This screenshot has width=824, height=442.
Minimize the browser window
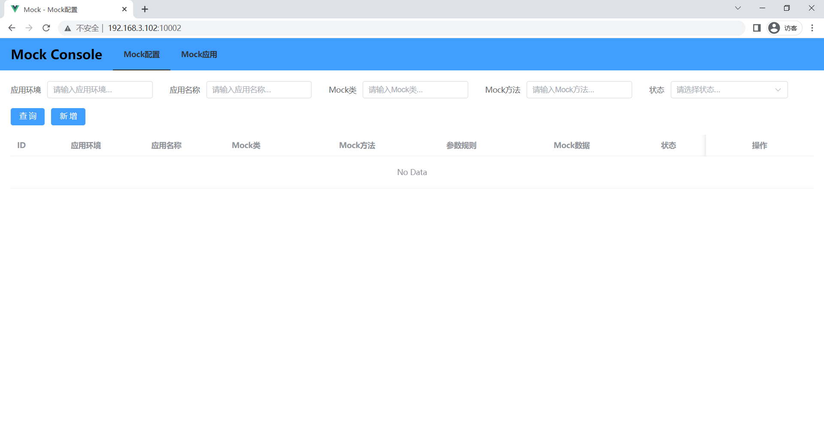(762, 8)
